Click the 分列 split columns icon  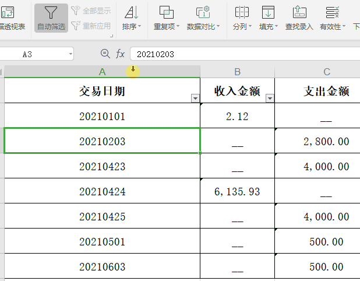(242, 12)
